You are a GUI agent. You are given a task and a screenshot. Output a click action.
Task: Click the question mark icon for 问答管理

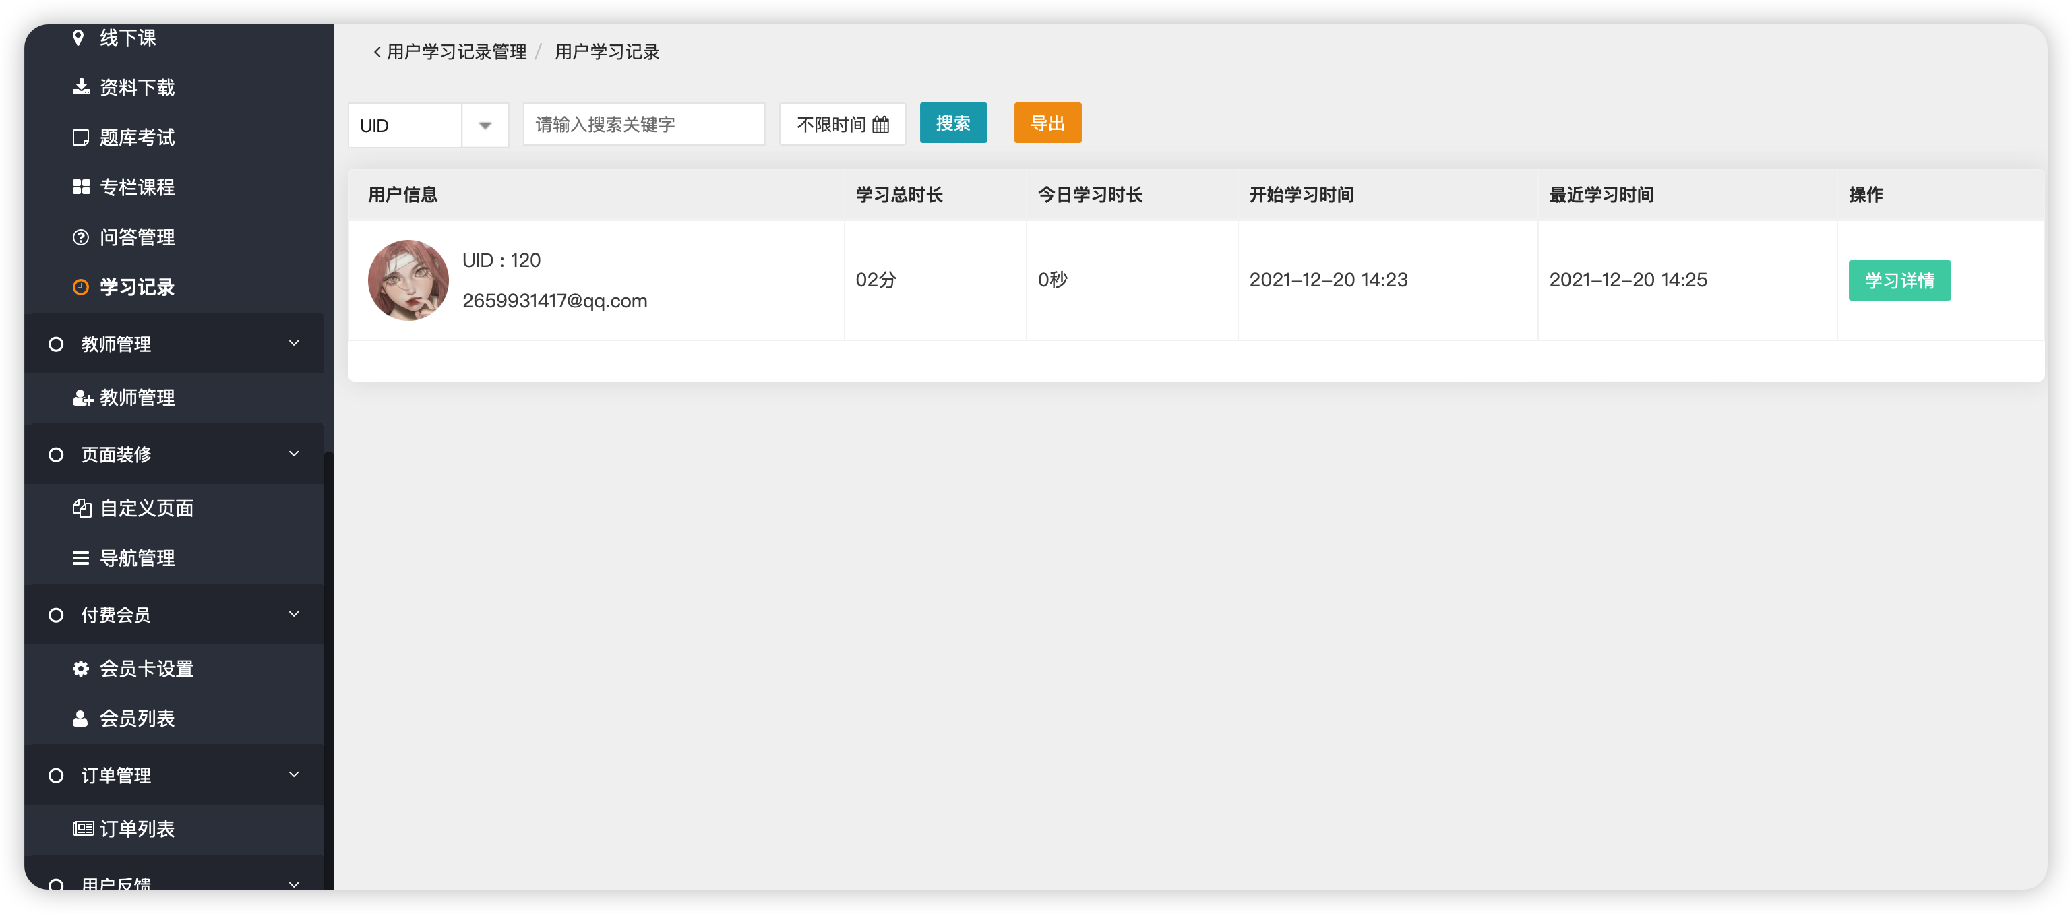pyautogui.click(x=80, y=237)
